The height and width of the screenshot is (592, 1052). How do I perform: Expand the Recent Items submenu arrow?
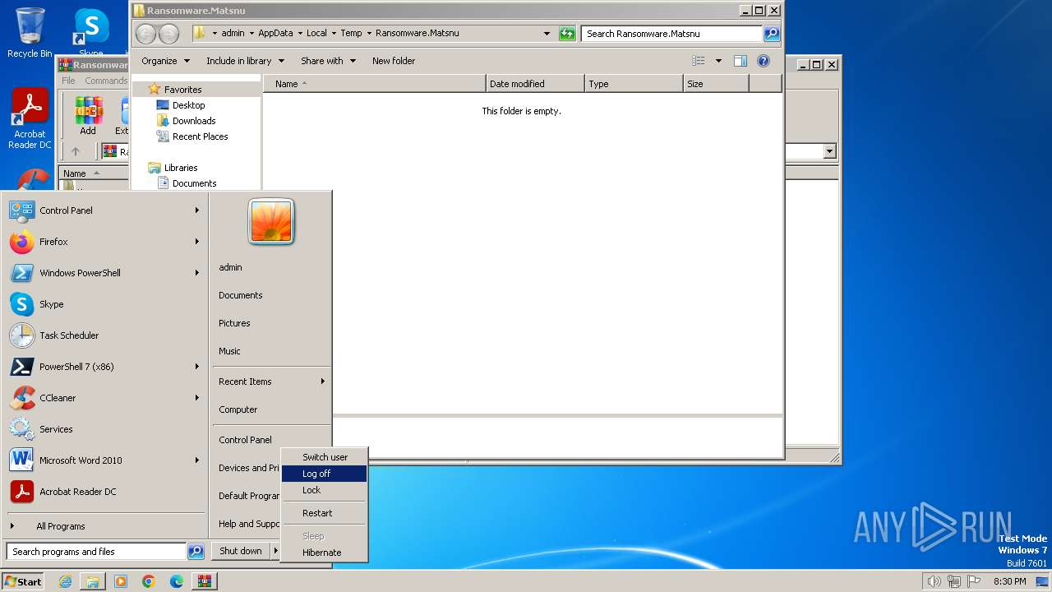pyautogui.click(x=323, y=382)
